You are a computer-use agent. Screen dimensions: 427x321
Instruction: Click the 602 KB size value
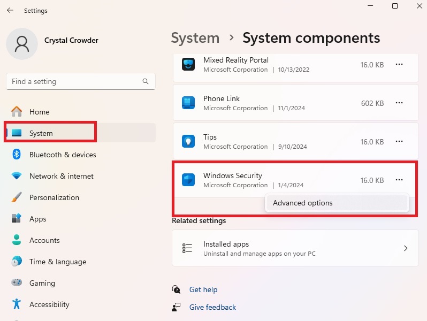(x=372, y=103)
